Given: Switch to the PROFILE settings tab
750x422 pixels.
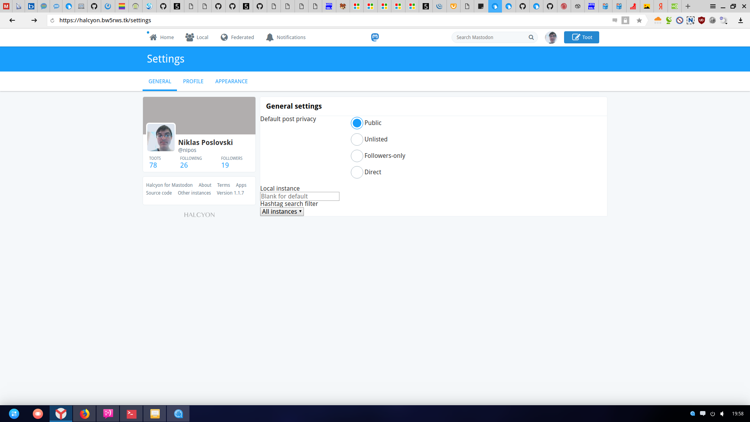Looking at the screenshot, I should [x=193, y=81].
